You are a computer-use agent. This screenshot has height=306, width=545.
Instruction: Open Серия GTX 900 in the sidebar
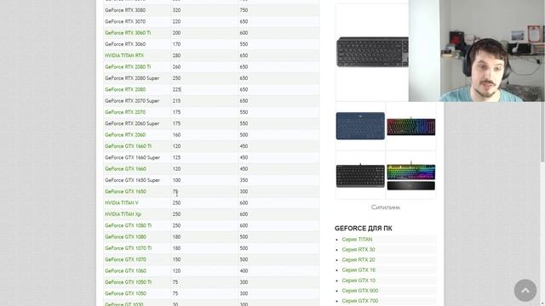[x=360, y=291]
